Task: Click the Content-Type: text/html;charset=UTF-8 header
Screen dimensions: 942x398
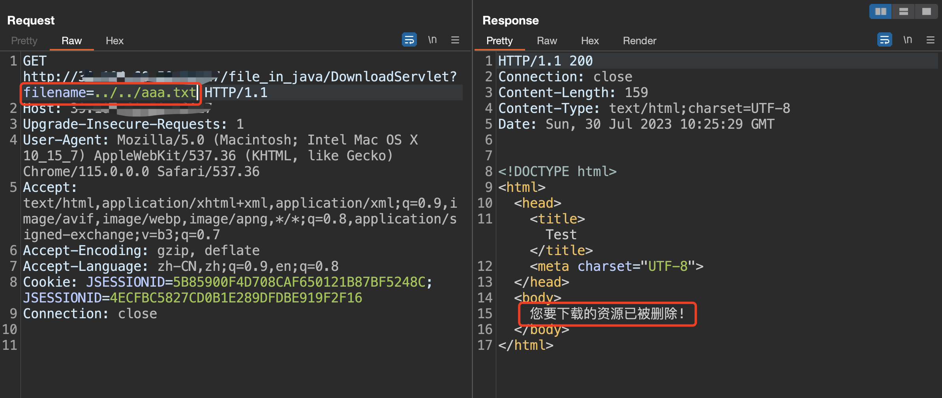Action: 644,108
